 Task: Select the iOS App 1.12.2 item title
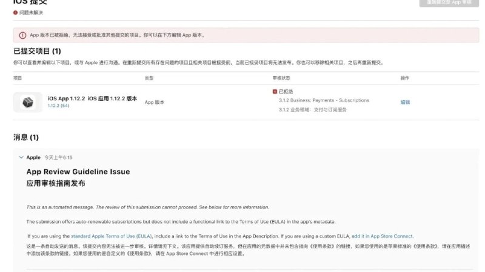tap(92, 99)
